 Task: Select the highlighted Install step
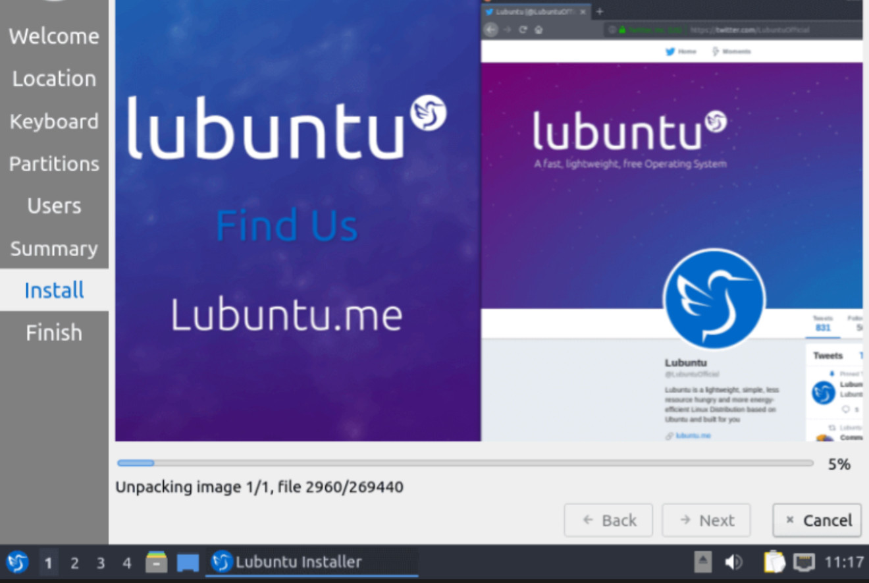(x=54, y=290)
